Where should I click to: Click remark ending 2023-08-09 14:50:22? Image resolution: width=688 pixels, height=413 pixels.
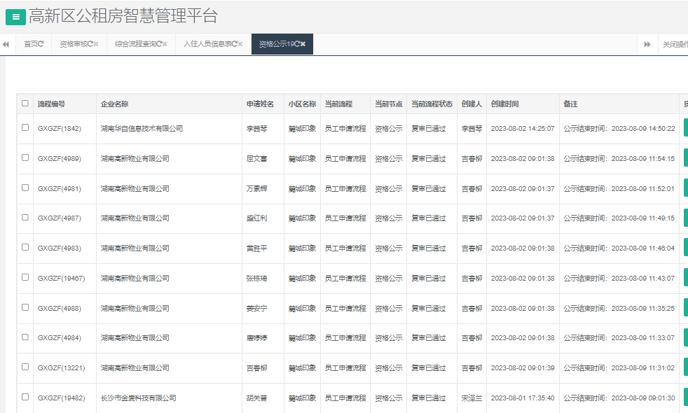coord(619,129)
